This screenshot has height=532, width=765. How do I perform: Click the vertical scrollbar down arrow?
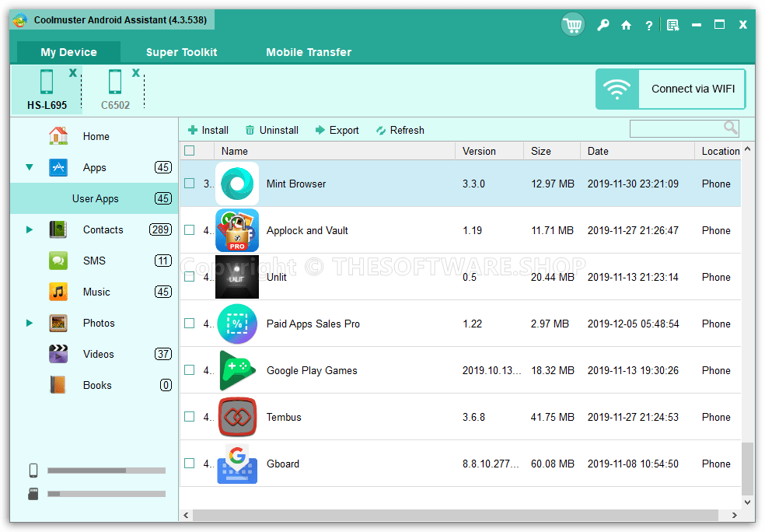[747, 502]
